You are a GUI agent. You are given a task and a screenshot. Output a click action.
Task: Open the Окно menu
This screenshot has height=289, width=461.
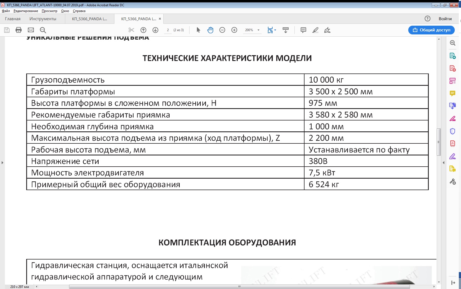(x=65, y=11)
